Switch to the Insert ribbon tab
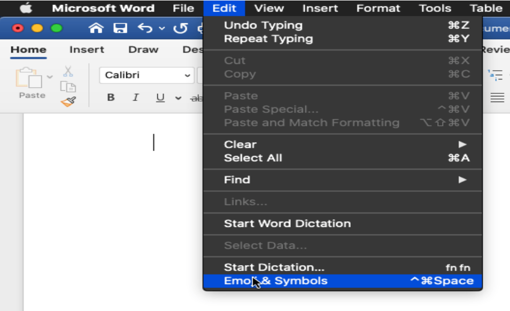The height and width of the screenshot is (311, 510). click(87, 50)
